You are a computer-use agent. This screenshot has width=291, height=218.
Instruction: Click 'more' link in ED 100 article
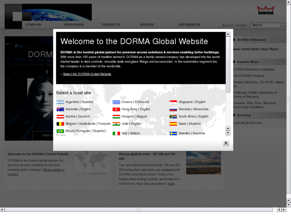pyautogui.click(x=171, y=184)
